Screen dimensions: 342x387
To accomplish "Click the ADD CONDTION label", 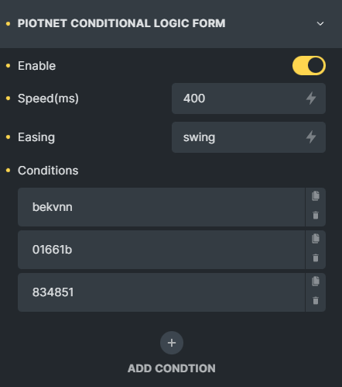I will tap(172, 368).
